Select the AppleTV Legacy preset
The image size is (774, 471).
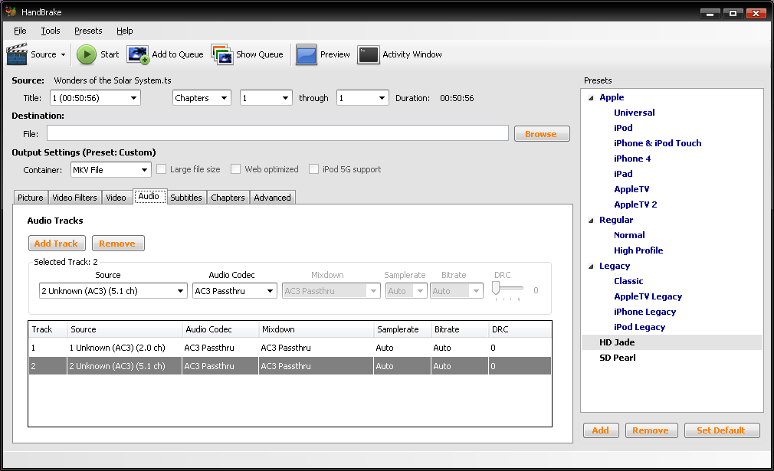[648, 296]
